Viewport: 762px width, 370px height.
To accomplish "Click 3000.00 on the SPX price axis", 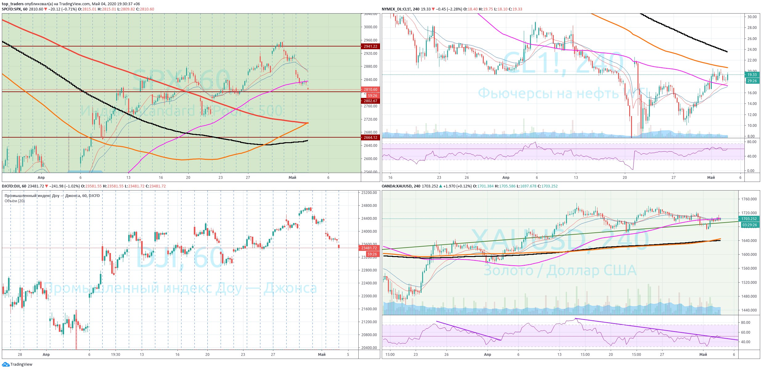I will coord(370,27).
